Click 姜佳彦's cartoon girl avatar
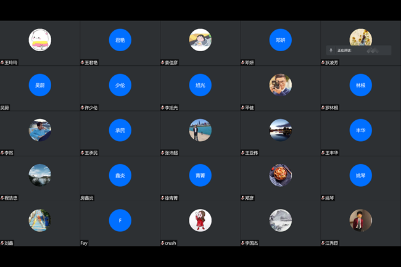The width and height of the screenshot is (401, 267). point(200,40)
